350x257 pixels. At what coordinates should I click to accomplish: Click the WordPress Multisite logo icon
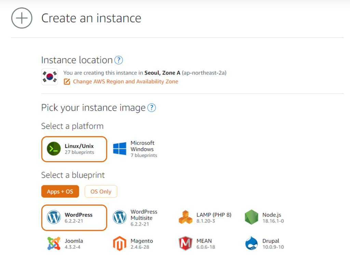pos(120,217)
